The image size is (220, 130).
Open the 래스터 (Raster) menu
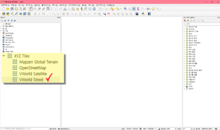click(63, 5)
